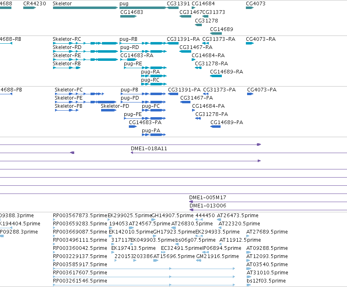Click the pug-RB transcript

pyautogui.click(x=143, y=43)
